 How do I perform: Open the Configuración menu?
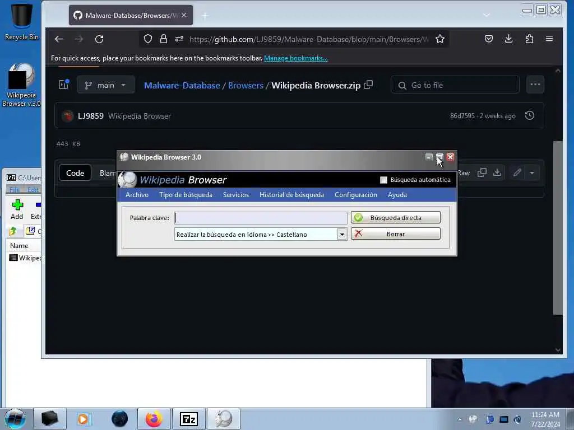tap(355, 195)
